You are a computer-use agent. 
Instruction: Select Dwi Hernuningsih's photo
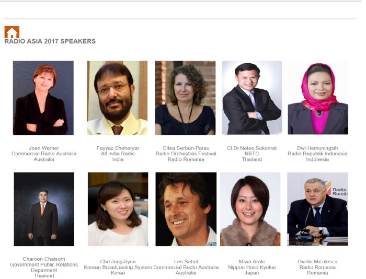[x=317, y=98]
